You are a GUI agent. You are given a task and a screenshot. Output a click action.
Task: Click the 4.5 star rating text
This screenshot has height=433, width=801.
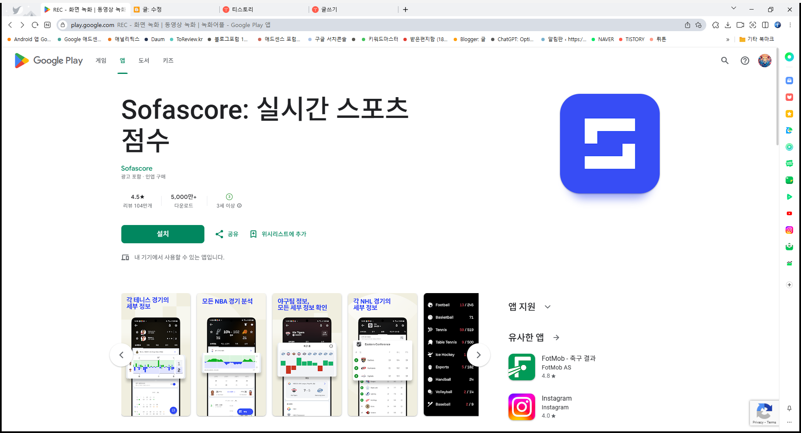point(138,197)
